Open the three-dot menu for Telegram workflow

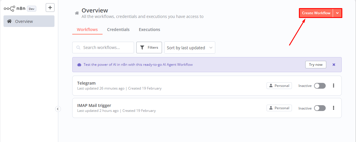click(x=334, y=85)
